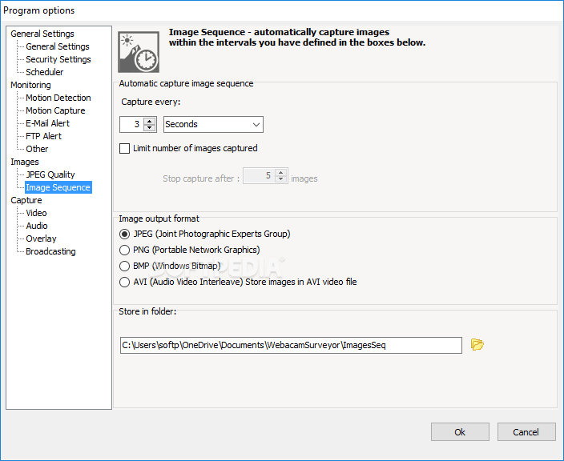Image resolution: width=564 pixels, height=461 pixels.
Task: Open the Other monitoring settings
Action: pyautogui.click(x=37, y=149)
